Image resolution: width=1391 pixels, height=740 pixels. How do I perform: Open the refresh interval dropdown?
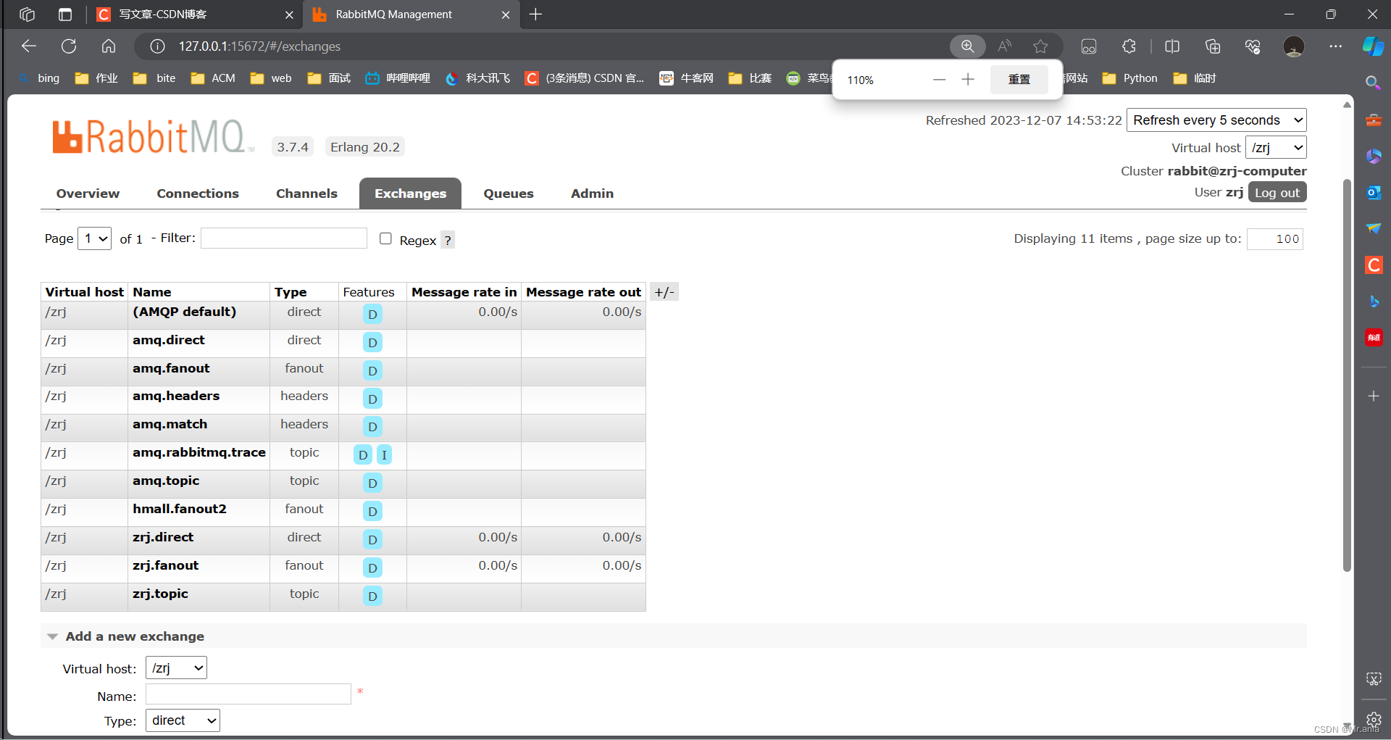coord(1216,120)
